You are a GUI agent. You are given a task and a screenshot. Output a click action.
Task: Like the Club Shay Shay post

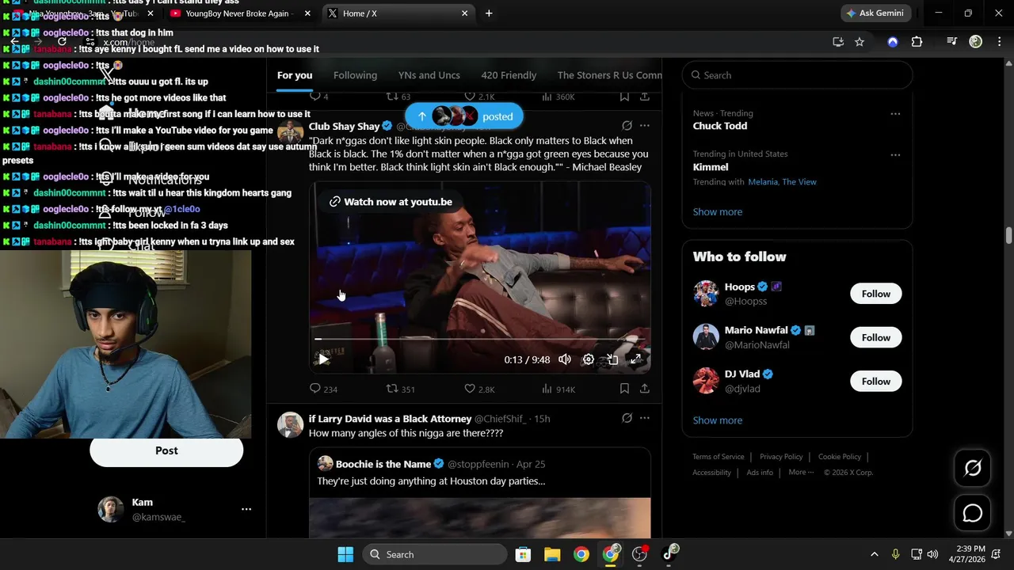[x=479, y=389]
